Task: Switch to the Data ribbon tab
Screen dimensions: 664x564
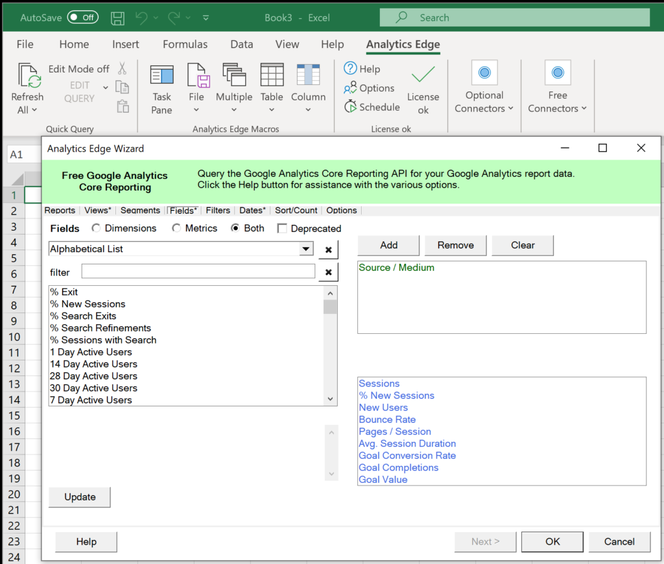Action: [242, 44]
